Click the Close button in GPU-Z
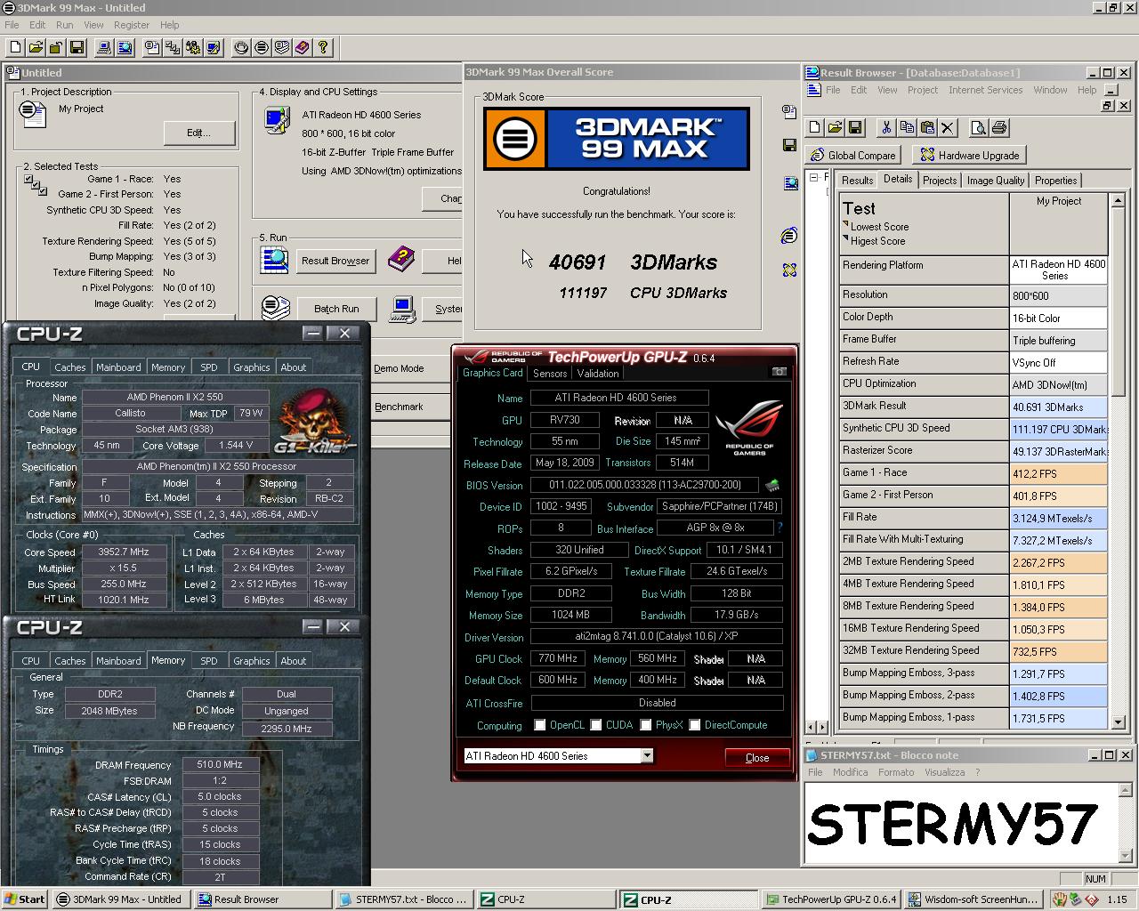The height and width of the screenshot is (911, 1139). pyautogui.click(x=757, y=757)
